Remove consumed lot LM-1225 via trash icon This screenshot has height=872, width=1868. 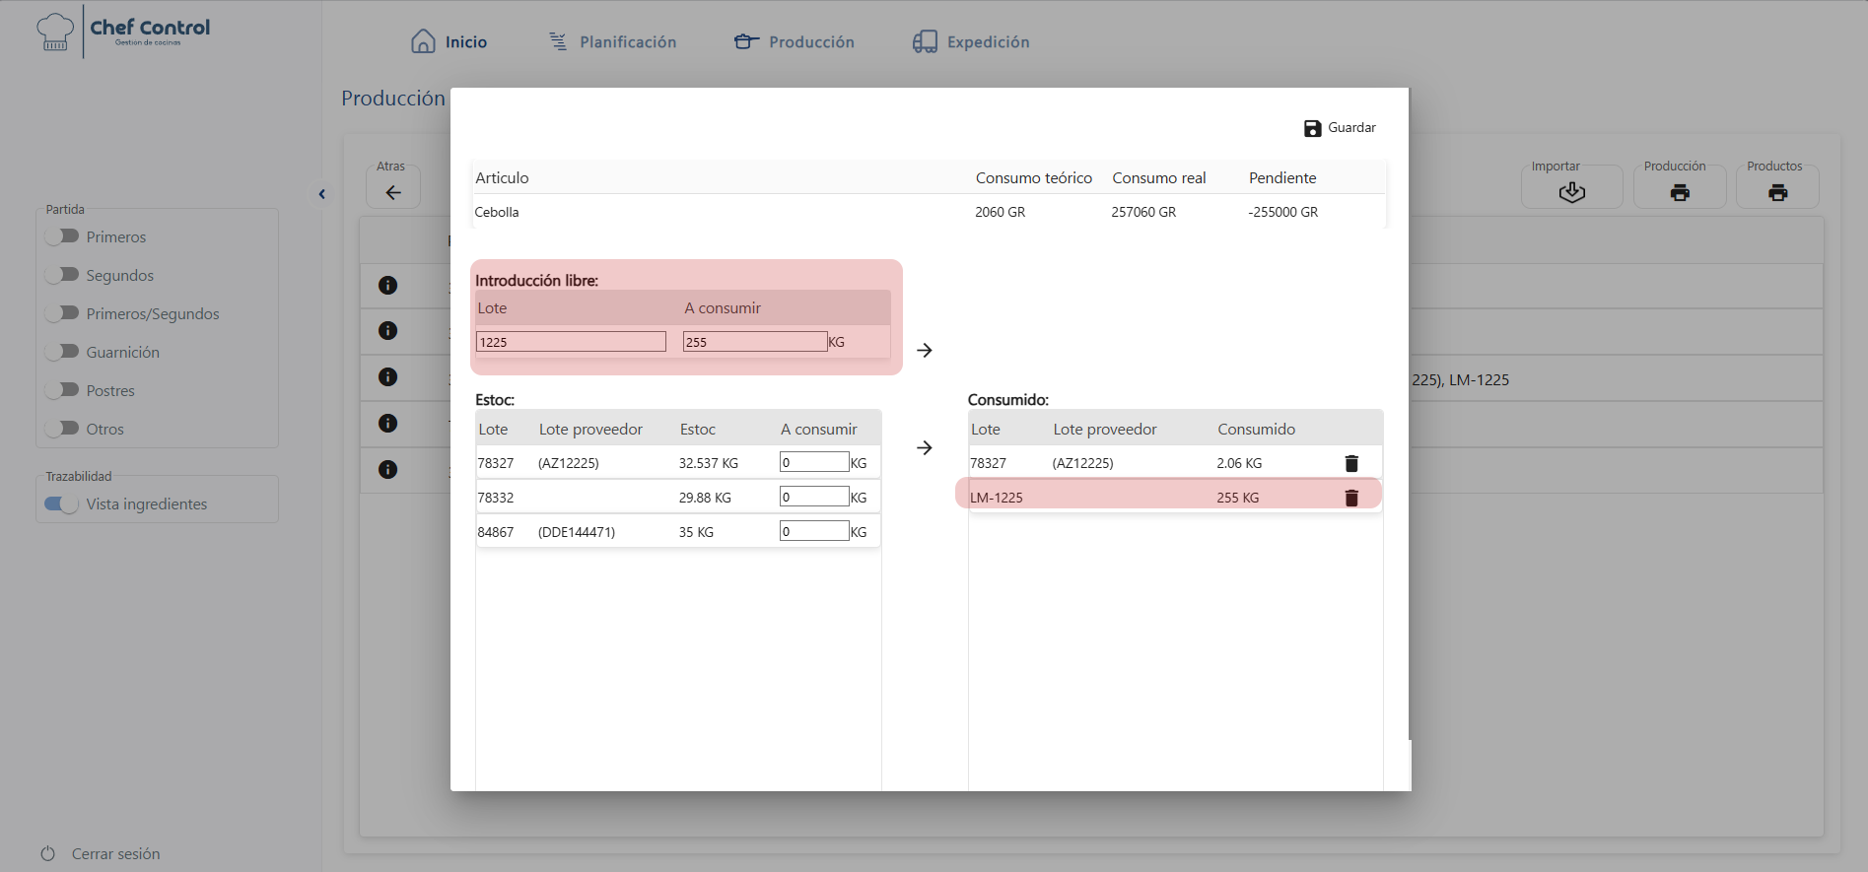click(1351, 498)
